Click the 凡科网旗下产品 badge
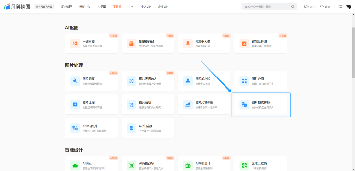Screen dimensions: 355x171 pos(44,7)
